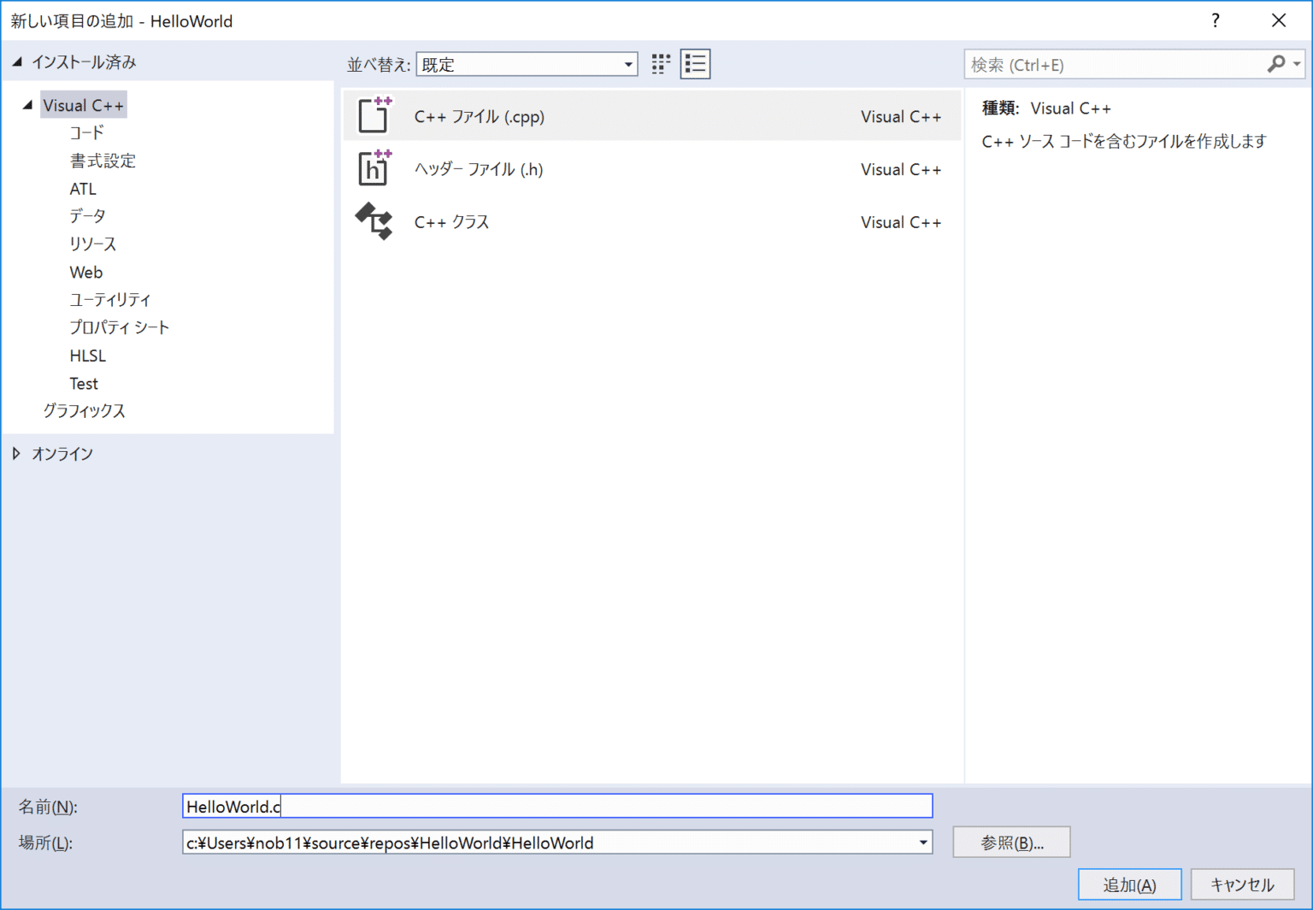Open the 既定 sort order dropdown
This screenshot has height=910, width=1313.
(628, 63)
